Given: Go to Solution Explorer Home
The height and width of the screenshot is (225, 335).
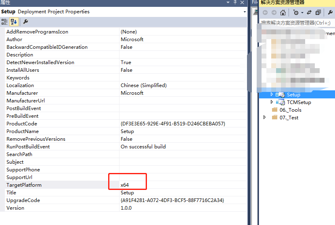Looking at the screenshot, I should pos(283,12).
